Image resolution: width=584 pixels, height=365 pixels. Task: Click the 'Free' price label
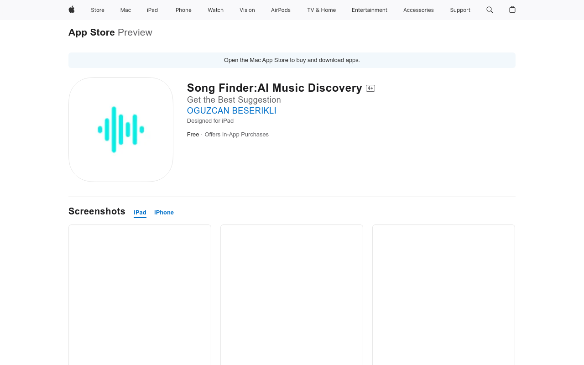[x=193, y=135]
